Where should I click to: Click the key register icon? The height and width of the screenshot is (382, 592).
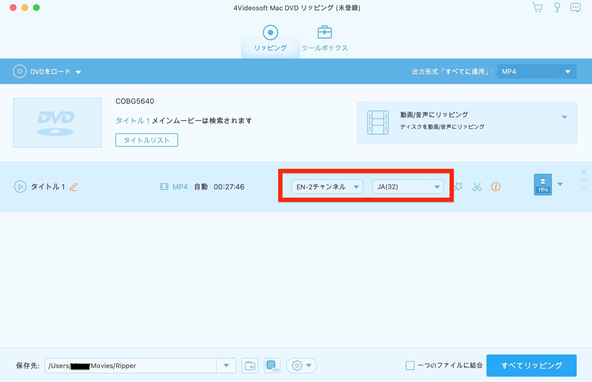click(x=557, y=8)
